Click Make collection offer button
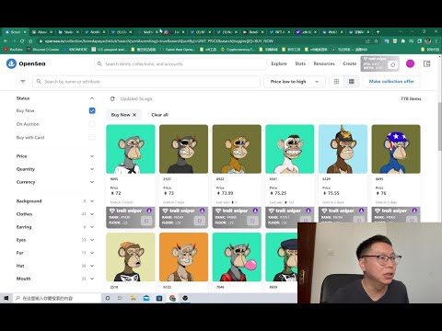The height and width of the screenshot is (331, 442). [x=391, y=82]
